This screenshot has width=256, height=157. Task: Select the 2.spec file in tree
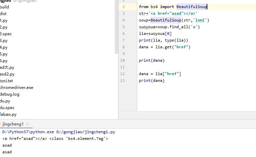pos(6,34)
